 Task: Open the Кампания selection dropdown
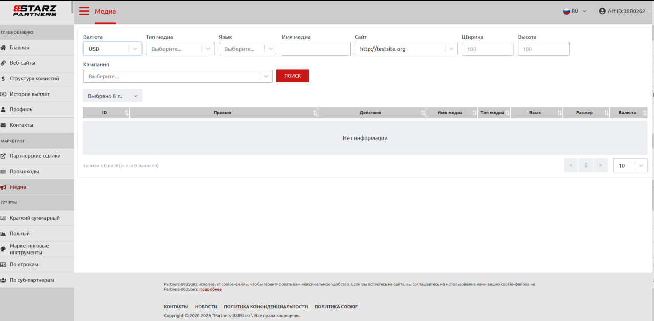coord(178,76)
